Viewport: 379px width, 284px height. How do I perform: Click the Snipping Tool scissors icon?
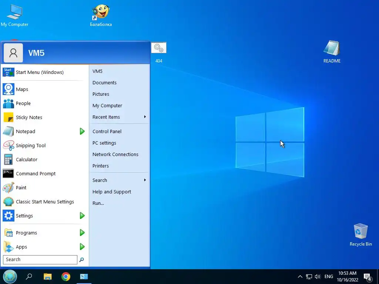[9, 145]
